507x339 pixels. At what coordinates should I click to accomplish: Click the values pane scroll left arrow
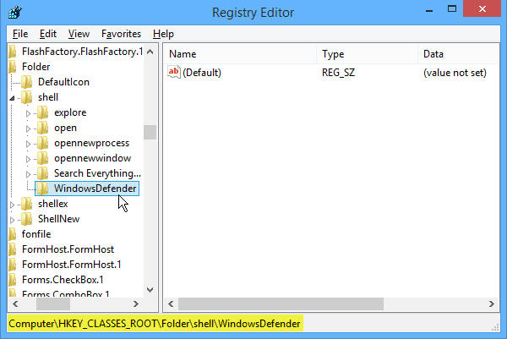tap(171, 303)
